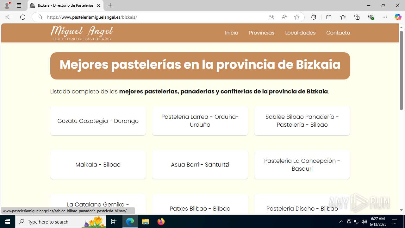Open Asua Berri - Santurtzi card
The width and height of the screenshot is (405, 228).
[x=200, y=164]
